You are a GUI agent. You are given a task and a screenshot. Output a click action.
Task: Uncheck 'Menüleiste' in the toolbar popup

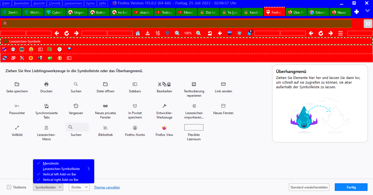[64, 163]
